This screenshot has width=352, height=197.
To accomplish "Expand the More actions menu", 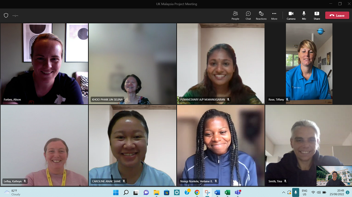I will 274,15.
